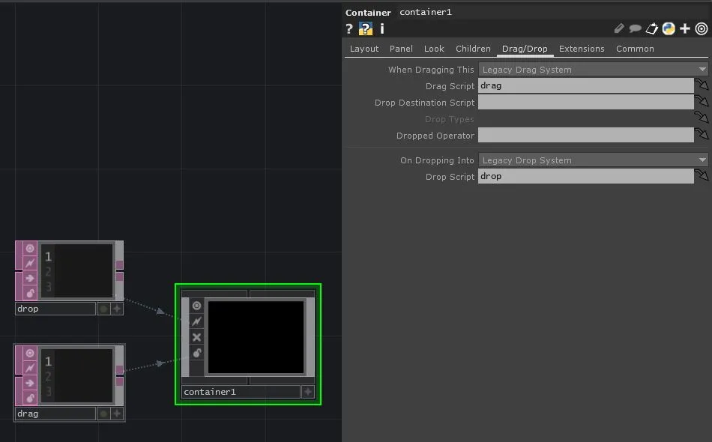Click the arrow icon next to Drag Script

click(702, 86)
